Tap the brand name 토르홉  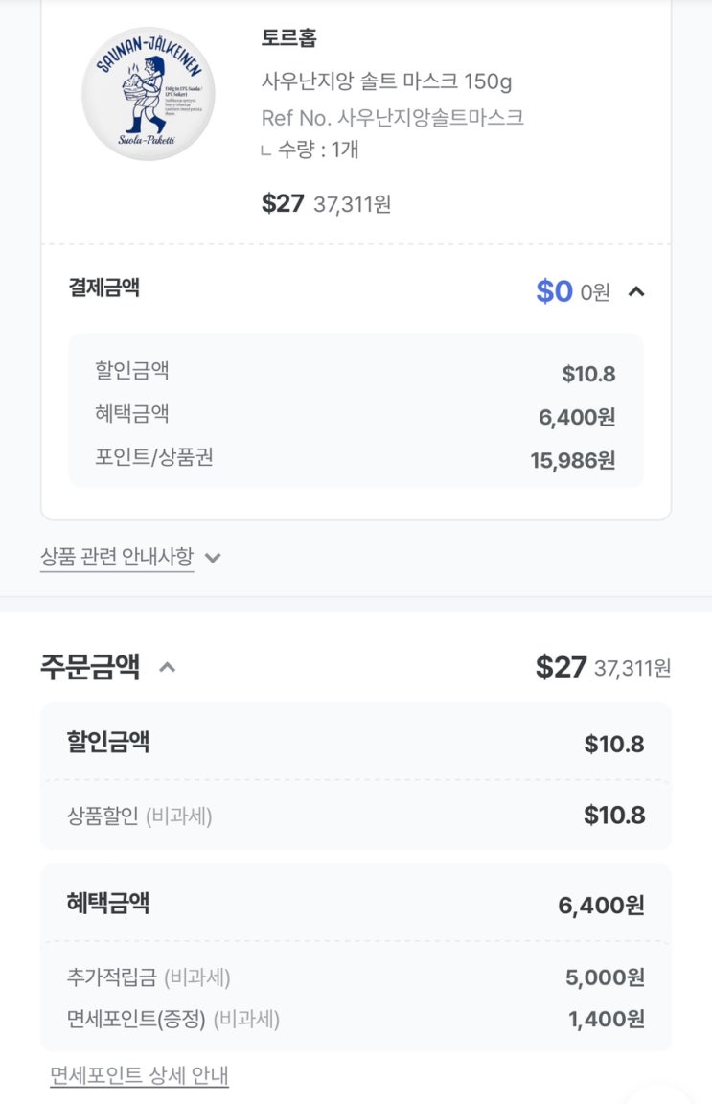click(x=288, y=38)
